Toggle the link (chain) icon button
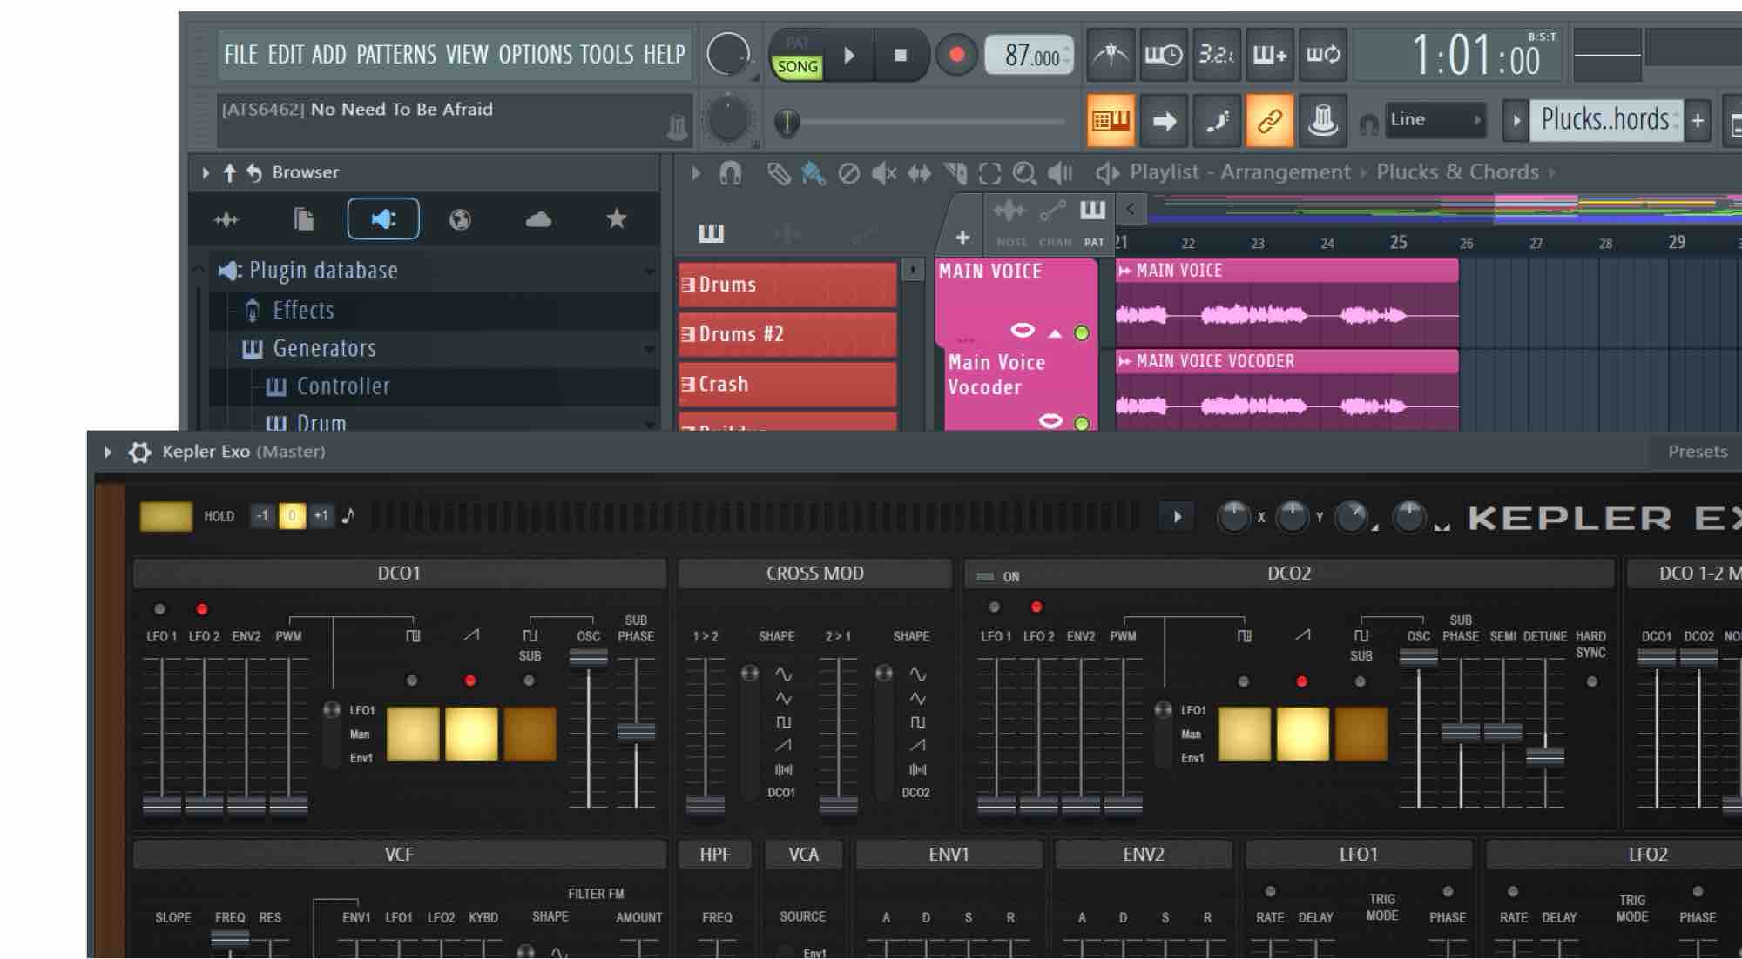This screenshot has width=1742, height=959. (1269, 120)
